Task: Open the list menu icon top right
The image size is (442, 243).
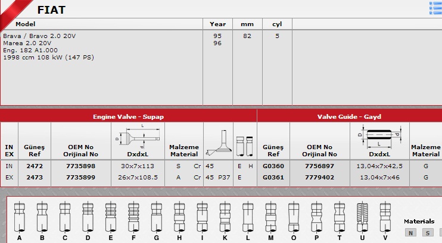Action: pyautogui.click(x=435, y=7)
